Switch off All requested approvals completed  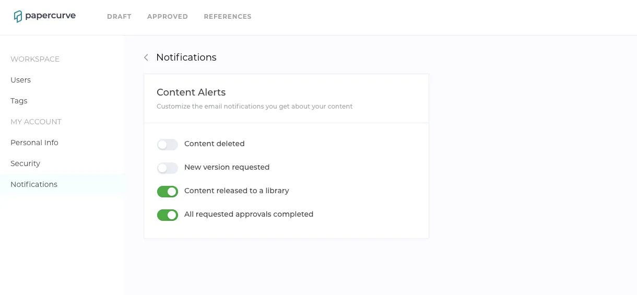168,215
